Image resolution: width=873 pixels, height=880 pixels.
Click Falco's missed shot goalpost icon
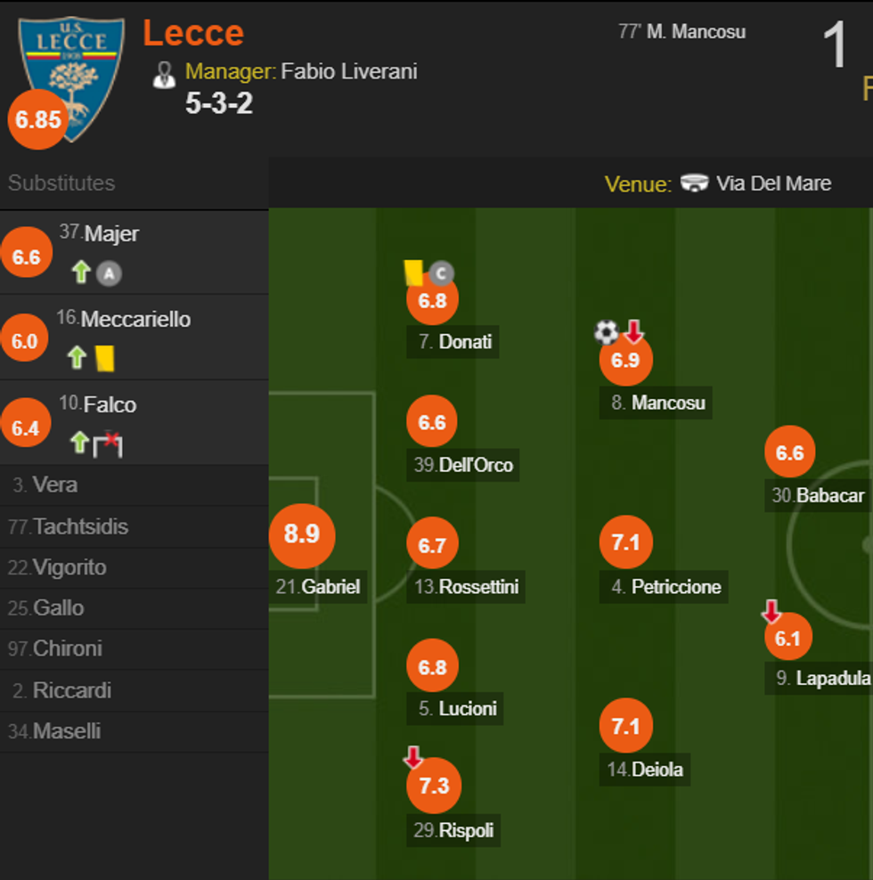pyautogui.click(x=109, y=444)
